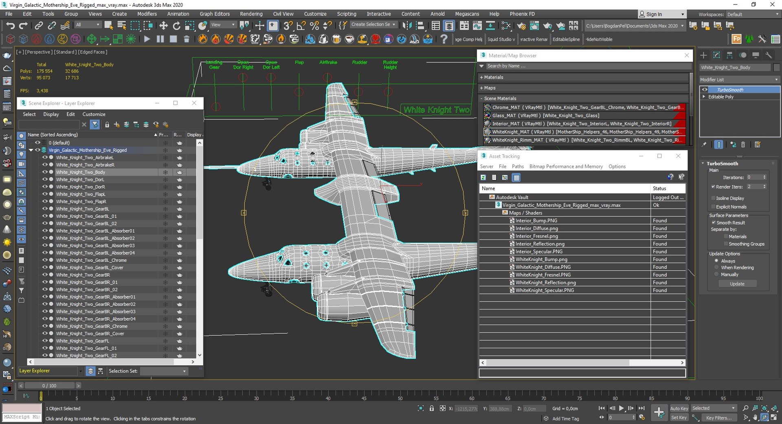Enable the Render Iters checkbox

(713, 187)
